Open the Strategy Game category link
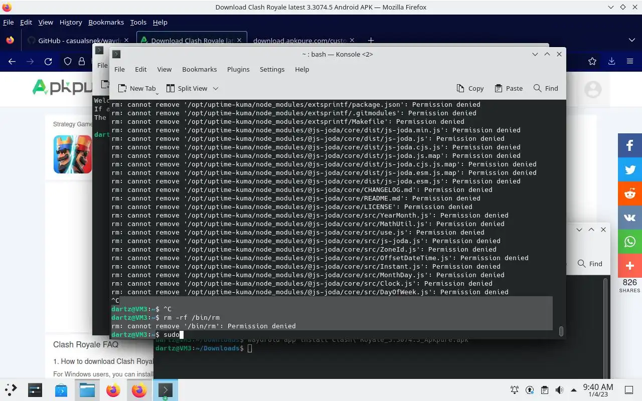 coord(73,124)
